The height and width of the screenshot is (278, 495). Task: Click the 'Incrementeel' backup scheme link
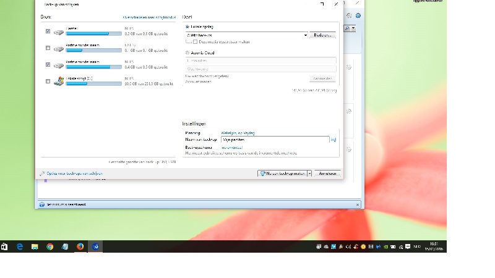pos(232,148)
